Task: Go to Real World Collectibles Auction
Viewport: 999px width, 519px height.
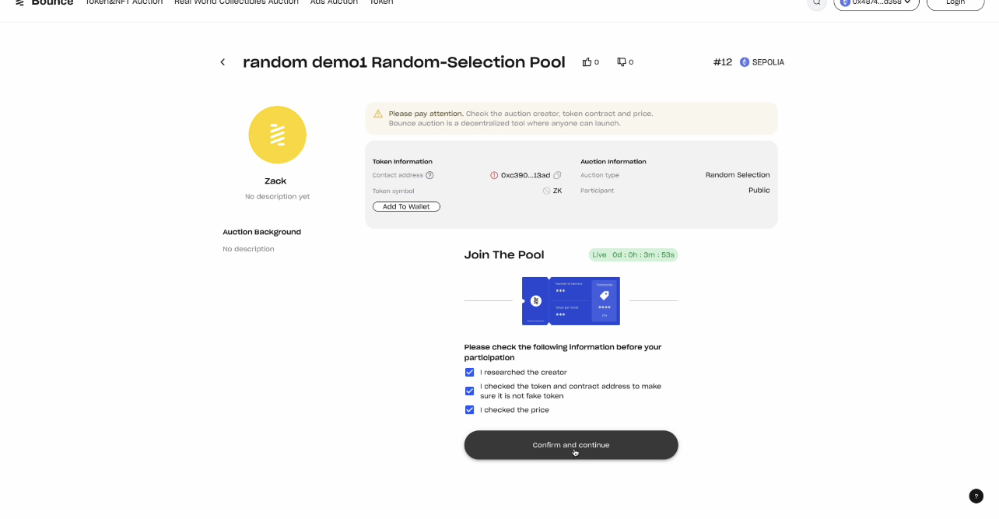Action: [237, 2]
